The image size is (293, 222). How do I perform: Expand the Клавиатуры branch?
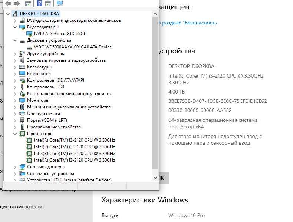(x=15, y=67)
